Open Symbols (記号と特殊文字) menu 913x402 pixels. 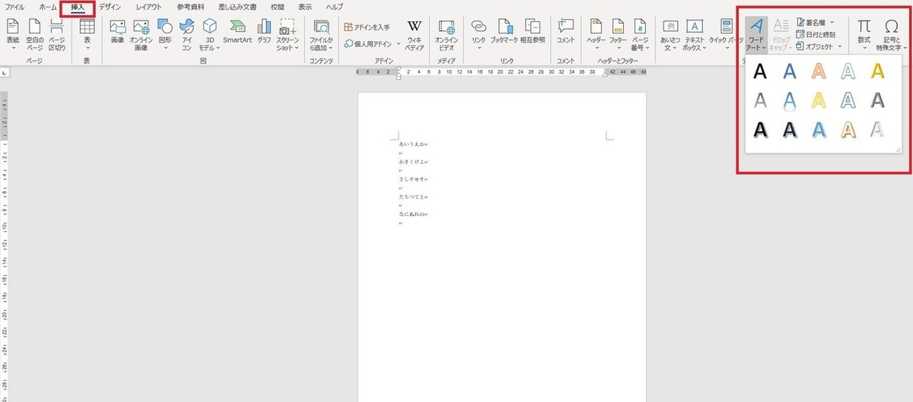(x=892, y=35)
